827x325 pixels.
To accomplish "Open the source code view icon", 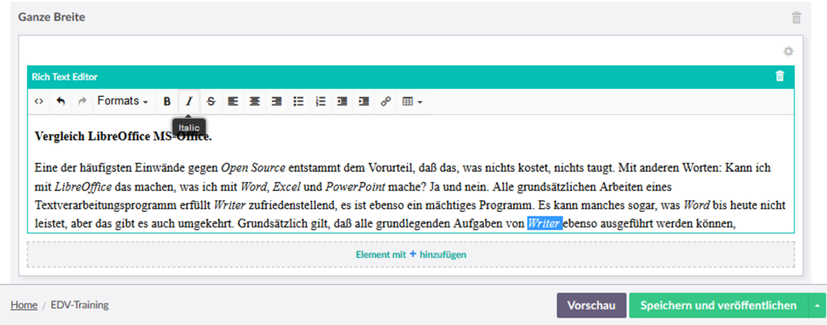I will pos(39,102).
